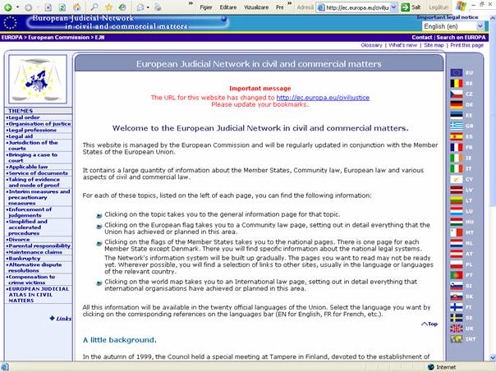Follow the ec.europa.eu/civiljustice link
496x372 pixels.
pos(323,98)
